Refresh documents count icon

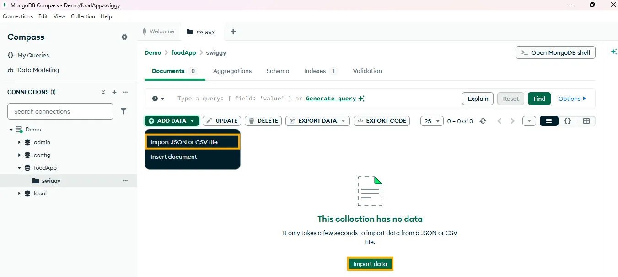coord(483,121)
